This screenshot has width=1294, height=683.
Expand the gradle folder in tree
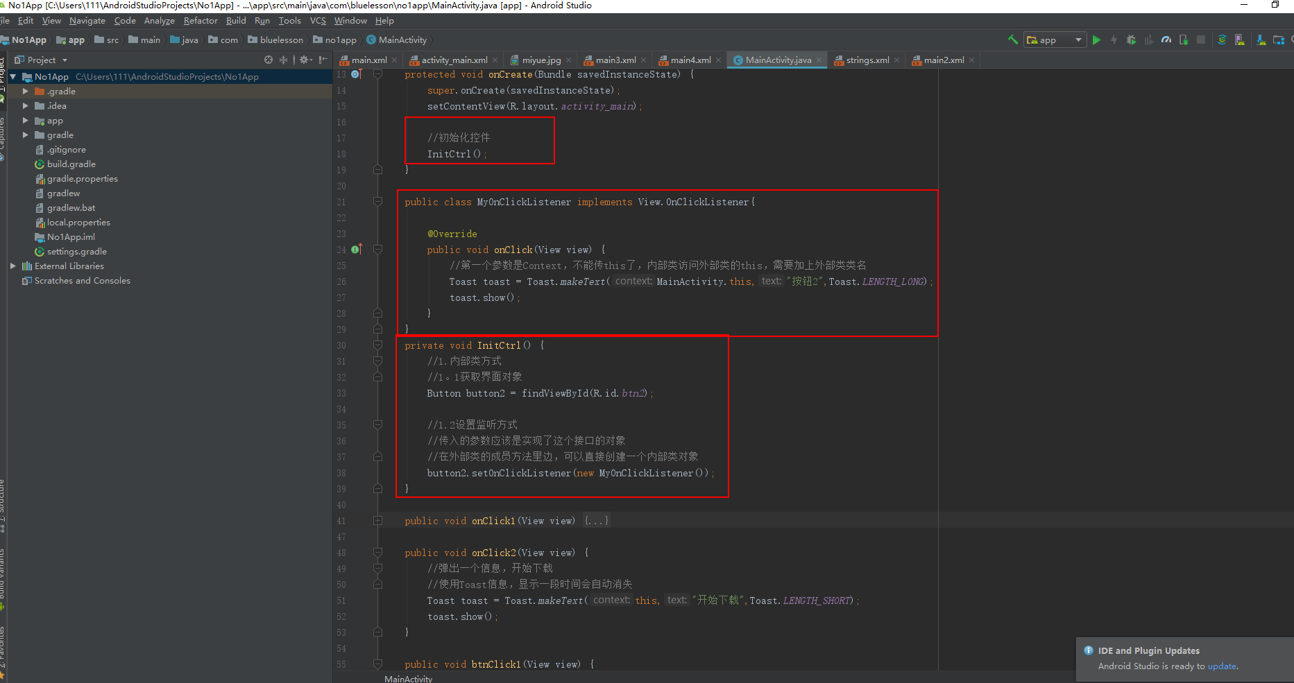point(26,135)
